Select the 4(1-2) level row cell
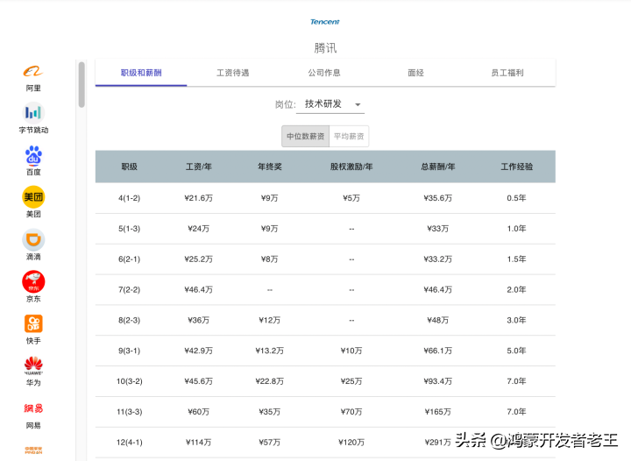The width and height of the screenshot is (631, 461). (x=129, y=198)
